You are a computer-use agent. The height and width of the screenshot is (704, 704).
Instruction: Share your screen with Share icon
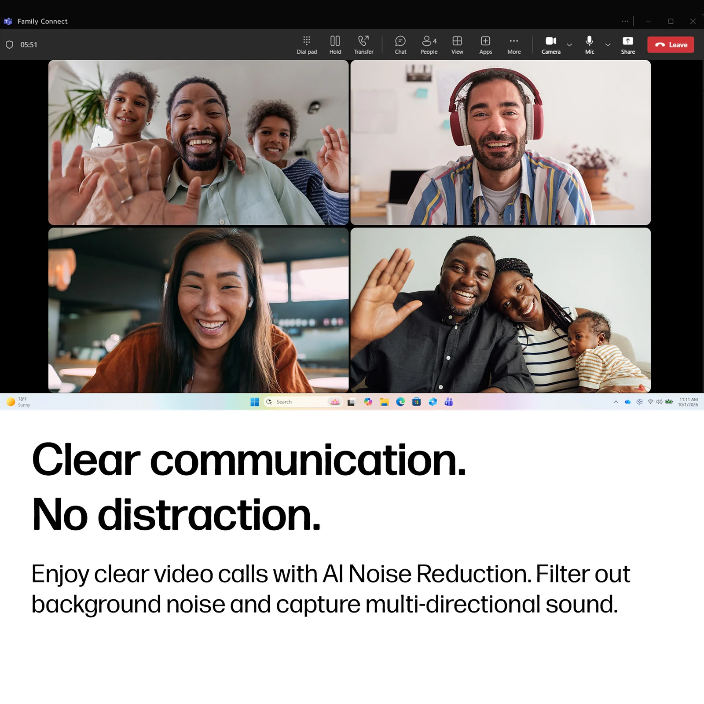(628, 45)
